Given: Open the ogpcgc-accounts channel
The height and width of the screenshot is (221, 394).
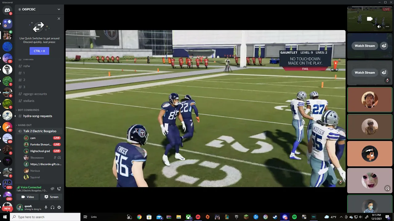Looking at the screenshot, I should click(39, 94).
